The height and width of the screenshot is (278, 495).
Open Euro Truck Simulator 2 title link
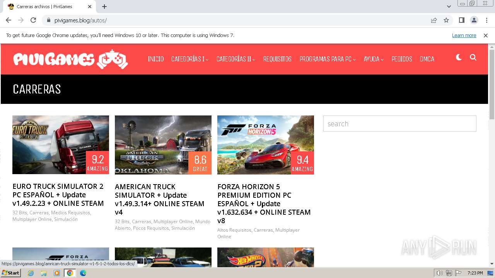(x=58, y=195)
